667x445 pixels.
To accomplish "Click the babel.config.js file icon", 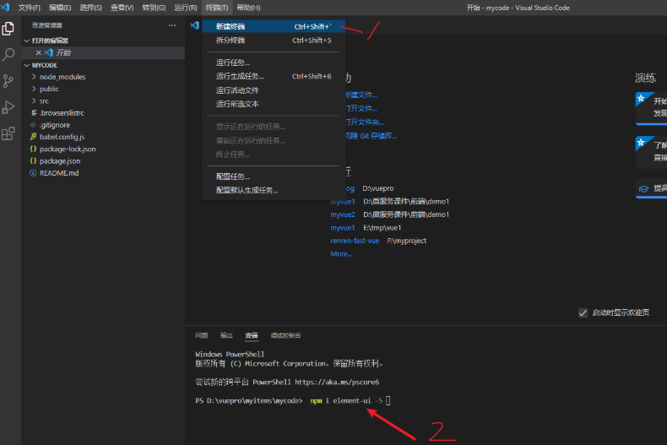I will 33,137.
